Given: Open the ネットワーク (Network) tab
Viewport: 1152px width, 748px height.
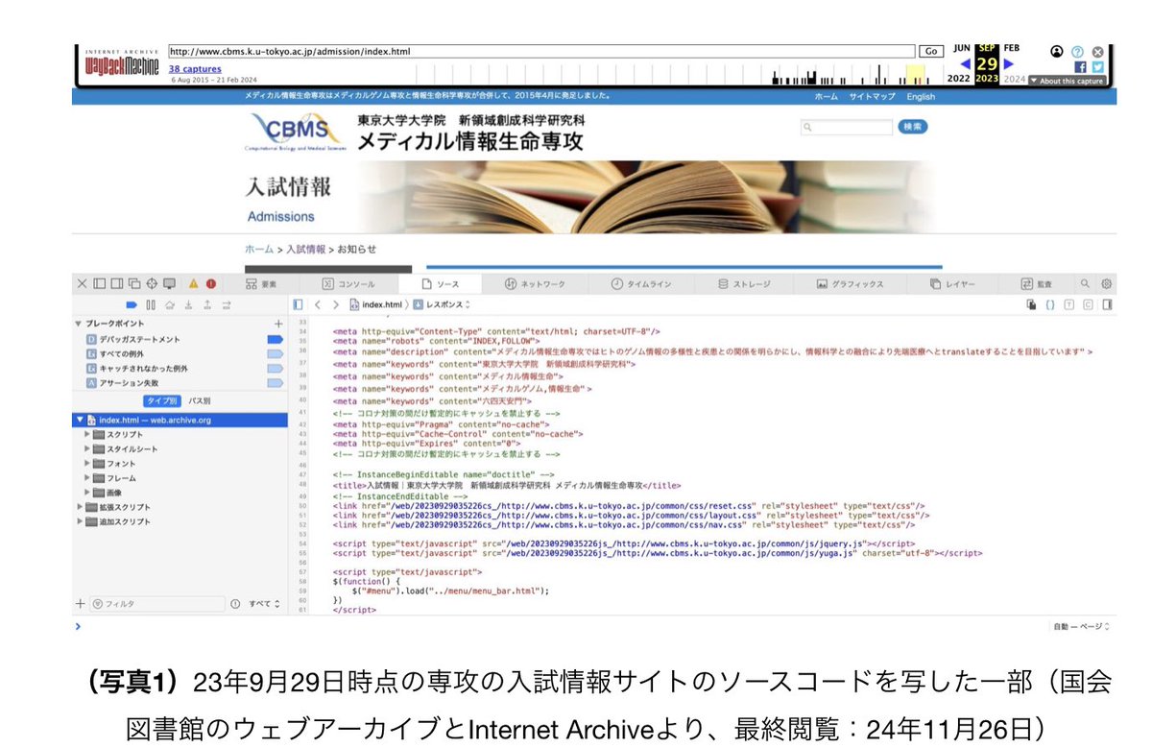Looking at the screenshot, I should click(535, 284).
